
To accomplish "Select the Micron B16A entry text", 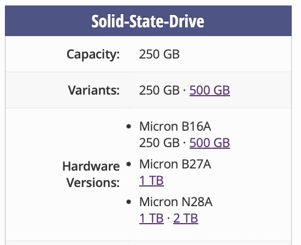I will (x=175, y=126).
